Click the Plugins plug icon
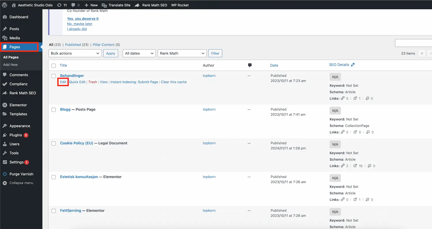Image resolution: width=432 pixels, height=229 pixels. tap(5, 135)
